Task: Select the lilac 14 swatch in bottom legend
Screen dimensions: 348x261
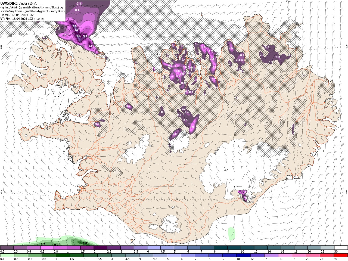Action: point(271,255)
